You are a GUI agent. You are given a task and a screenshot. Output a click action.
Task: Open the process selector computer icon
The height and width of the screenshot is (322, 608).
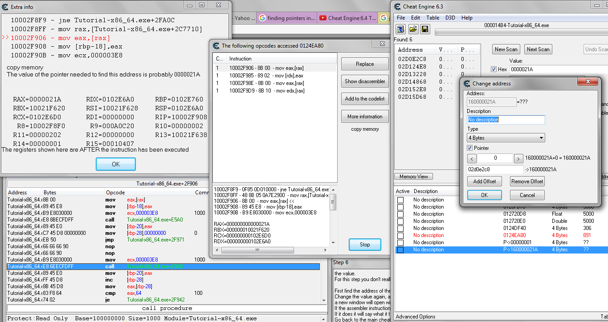point(400,29)
